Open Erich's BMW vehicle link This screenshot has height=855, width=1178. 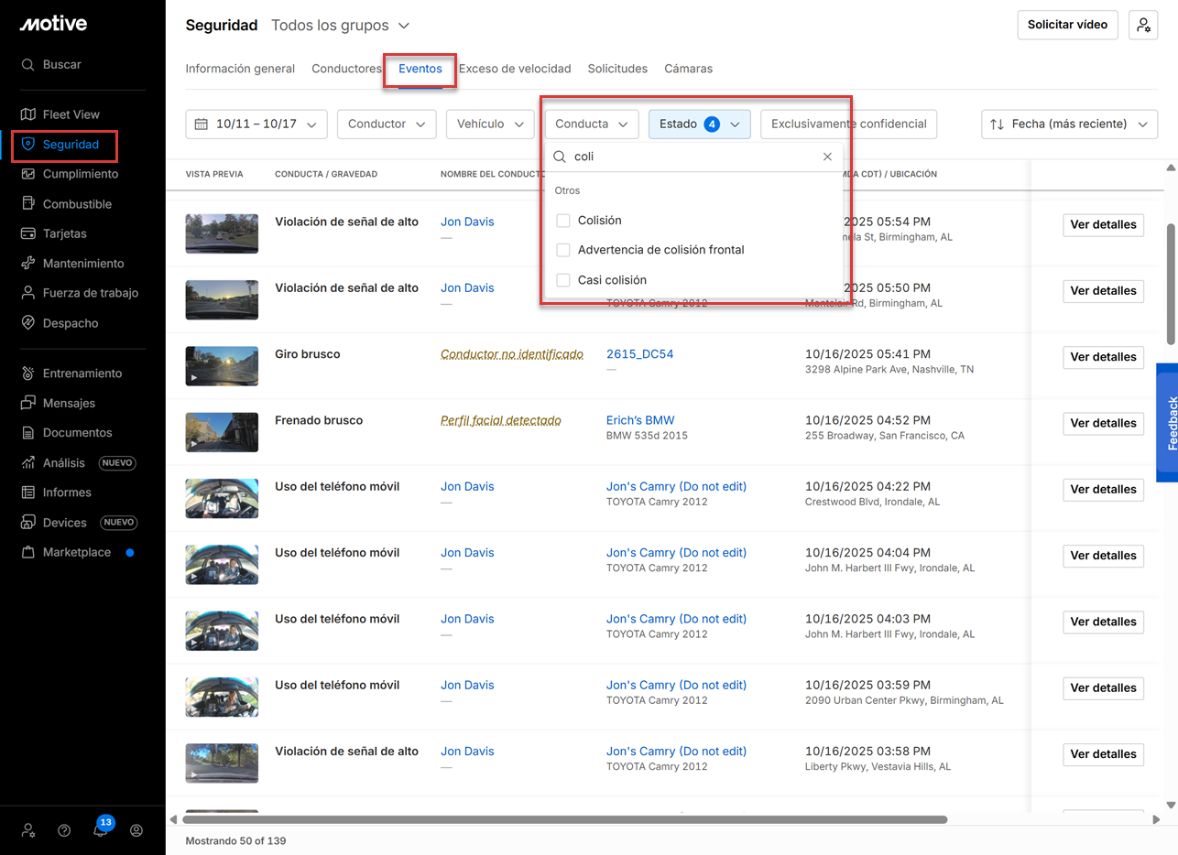pos(639,420)
